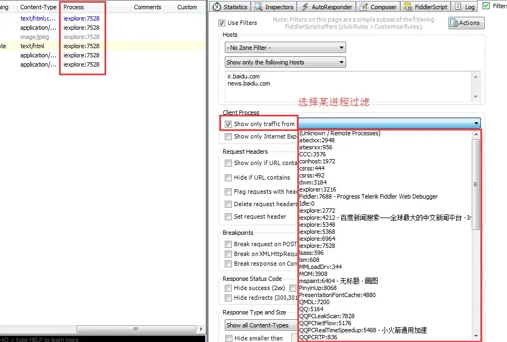Viewport: 507px width, 342px height.
Task: Click the Filters tab green checkmark icon
Action: click(x=486, y=6)
